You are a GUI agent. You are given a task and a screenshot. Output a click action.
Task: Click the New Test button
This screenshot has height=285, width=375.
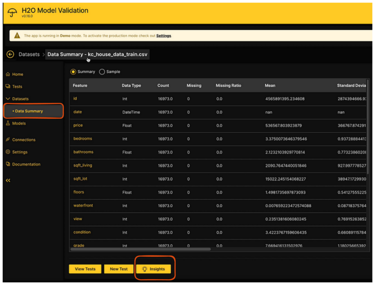tap(119, 269)
